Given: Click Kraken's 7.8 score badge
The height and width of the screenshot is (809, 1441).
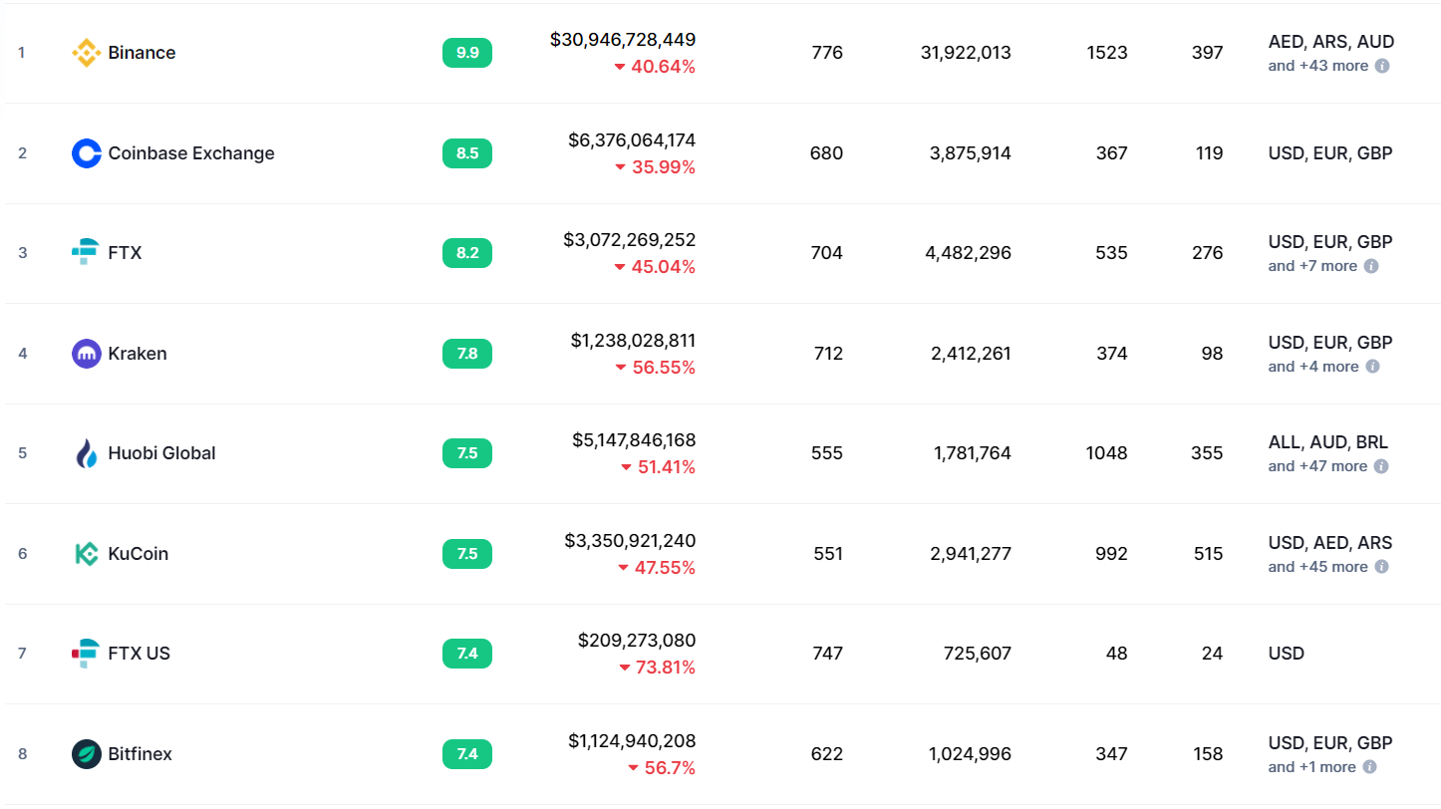Looking at the screenshot, I should (x=467, y=354).
